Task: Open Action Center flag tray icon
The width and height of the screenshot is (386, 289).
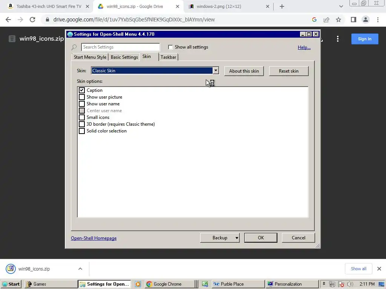Action: point(341,284)
